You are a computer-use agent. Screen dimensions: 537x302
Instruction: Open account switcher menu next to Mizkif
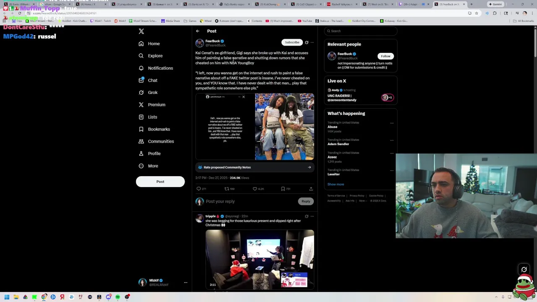click(185, 283)
